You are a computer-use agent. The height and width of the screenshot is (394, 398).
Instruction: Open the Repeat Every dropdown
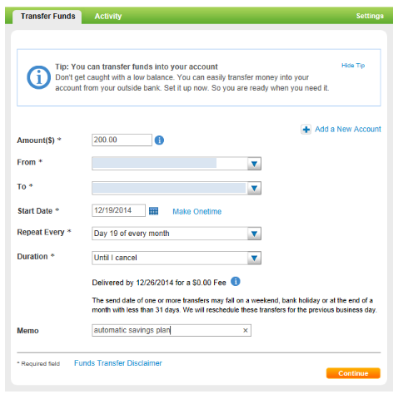254,234
